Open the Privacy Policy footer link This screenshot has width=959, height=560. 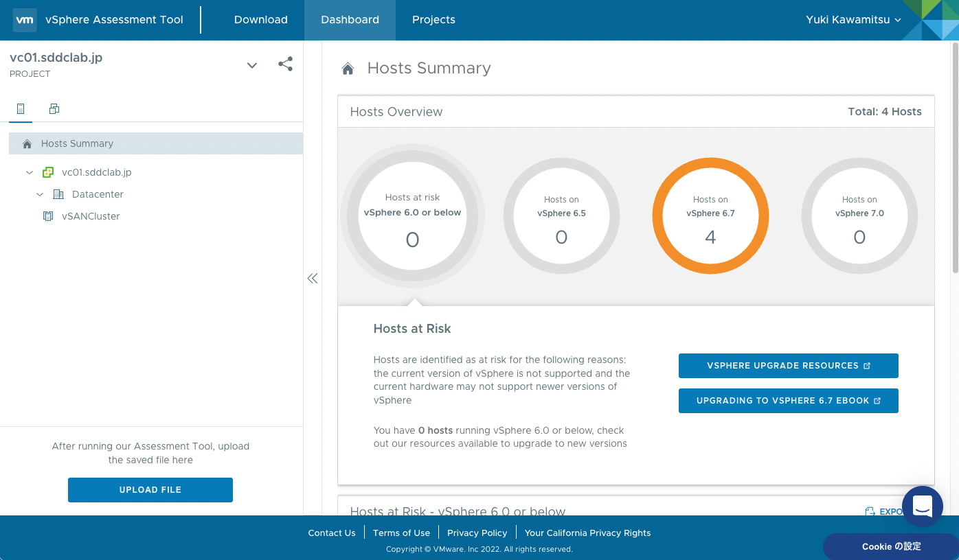coord(477,533)
